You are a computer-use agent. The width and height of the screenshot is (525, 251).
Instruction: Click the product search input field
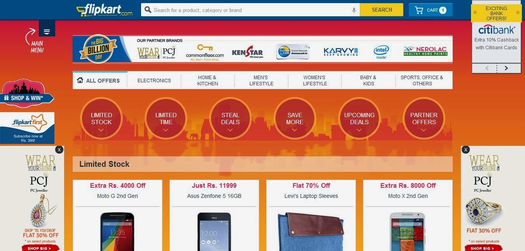tap(251, 10)
